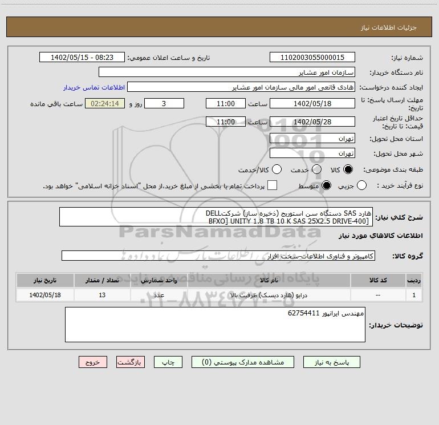Viewport: 439px width, 425px height.
Task: Click the خروج exit button
Action: click(x=93, y=362)
